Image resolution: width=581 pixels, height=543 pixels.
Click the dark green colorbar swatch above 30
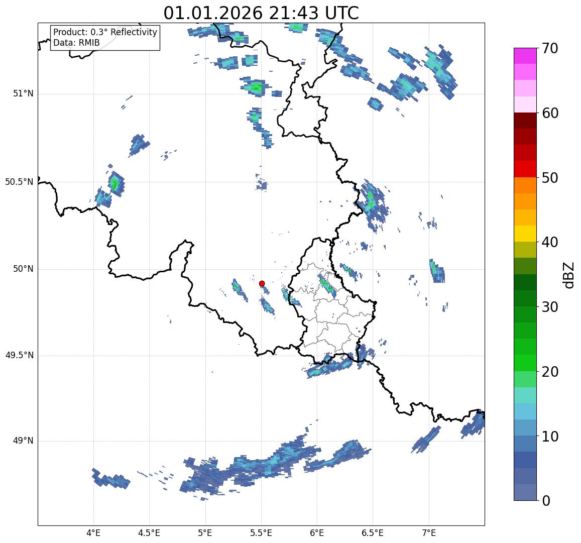(525, 299)
